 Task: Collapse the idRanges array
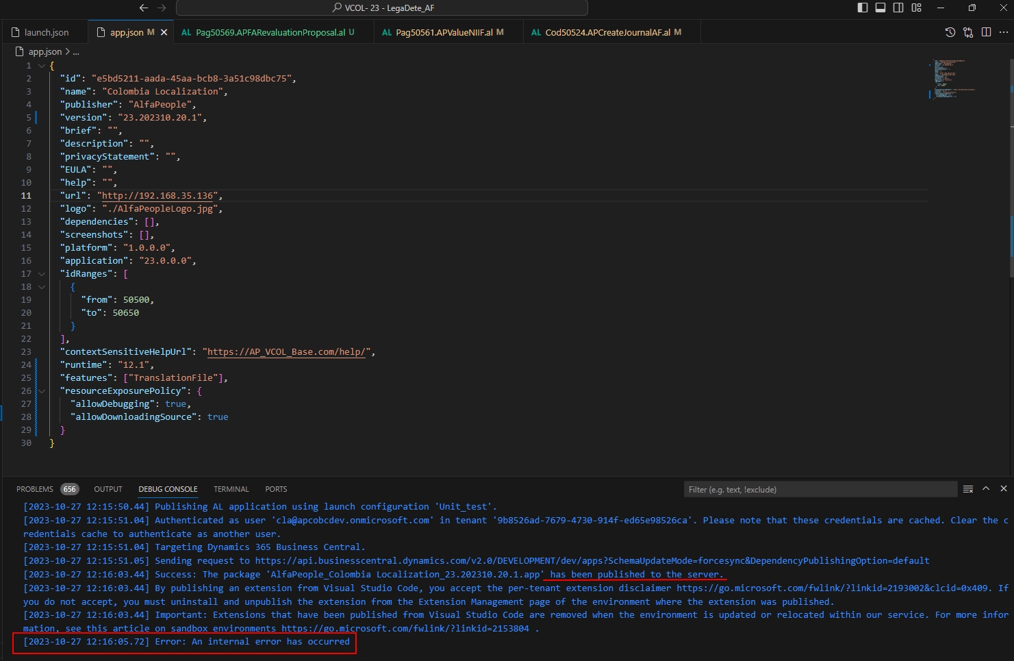point(41,273)
